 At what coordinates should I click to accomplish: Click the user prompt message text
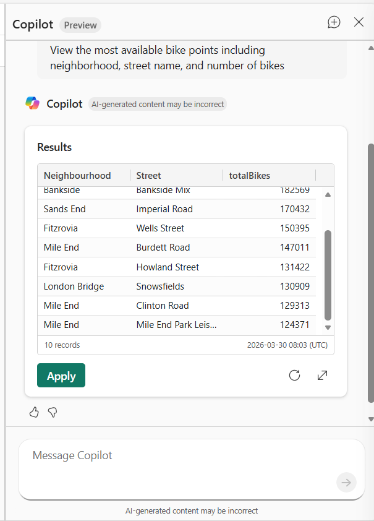coord(167,58)
